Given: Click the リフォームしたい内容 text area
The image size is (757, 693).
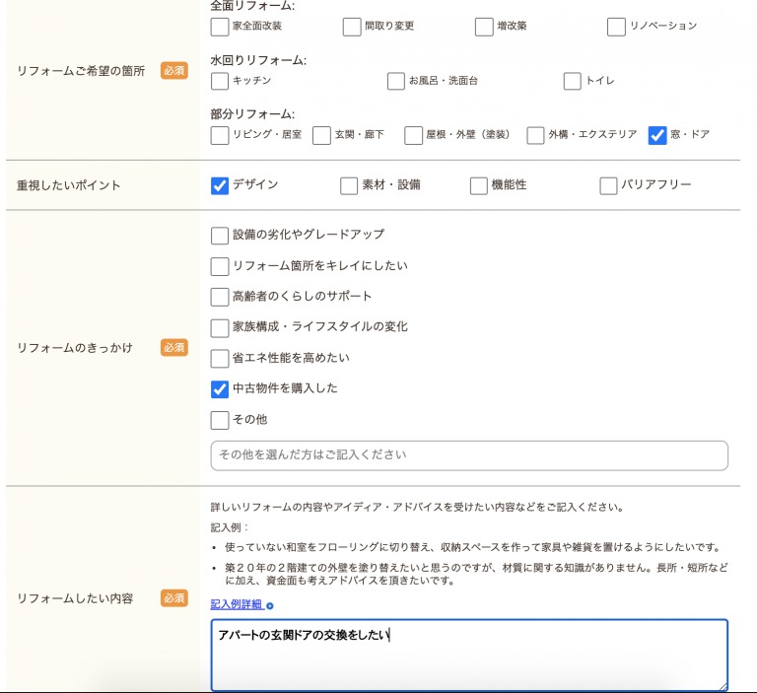Looking at the screenshot, I should (x=469, y=655).
